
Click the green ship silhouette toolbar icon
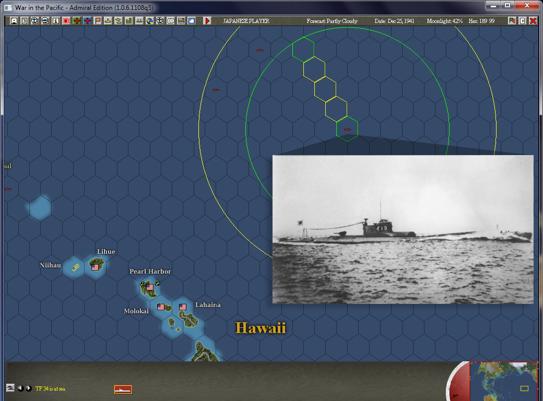click(x=139, y=21)
